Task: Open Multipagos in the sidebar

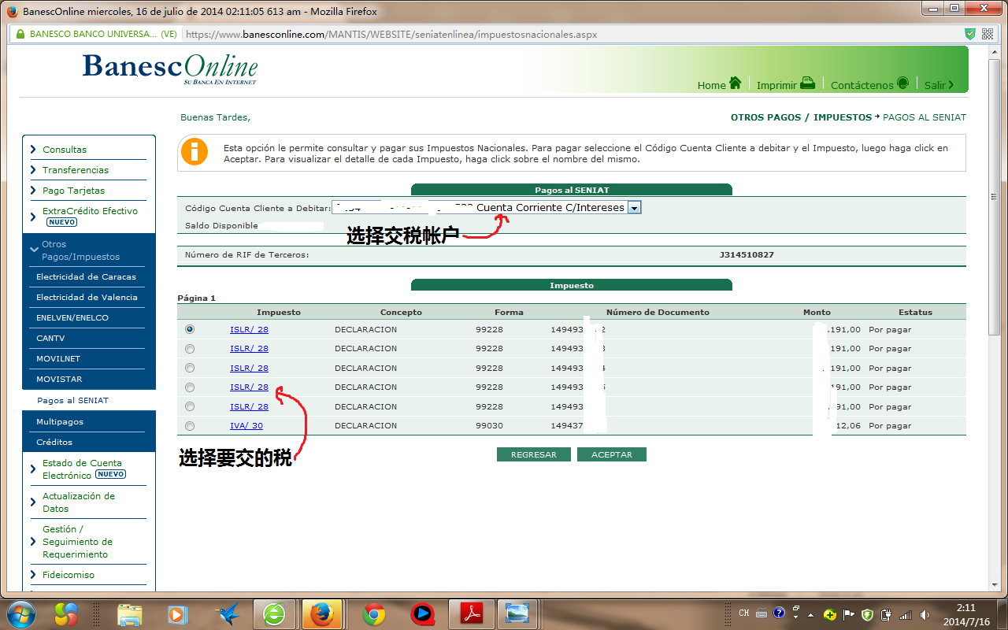Action: 60,422
